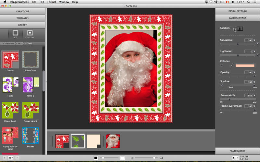Select the All library filter icon
The height and width of the screenshot is (162, 260).
coord(15,33)
